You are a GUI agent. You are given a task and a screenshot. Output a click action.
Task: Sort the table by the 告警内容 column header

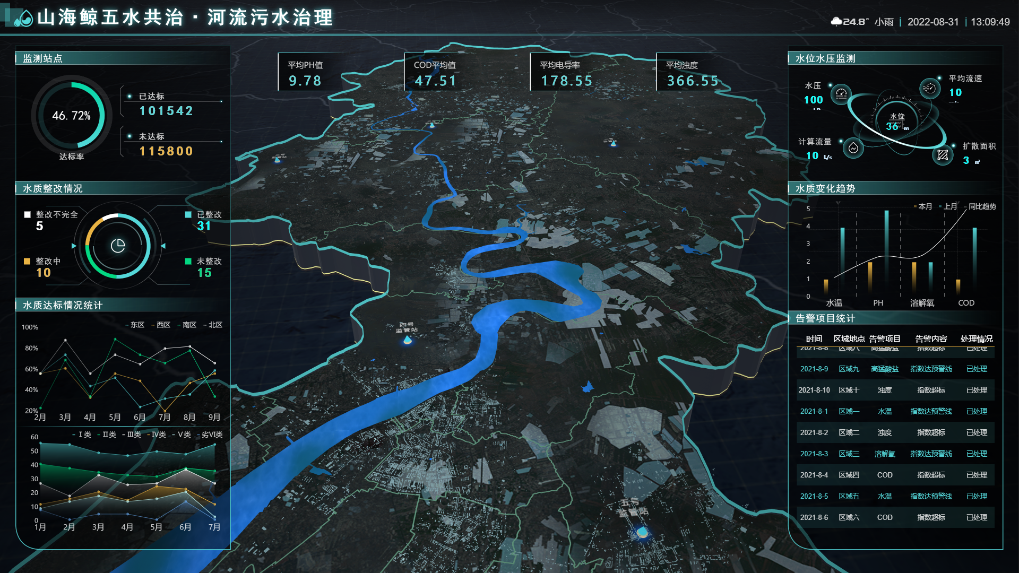(931, 339)
